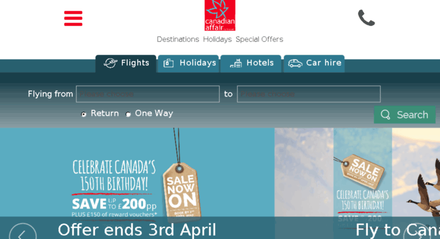Open the Destinations link
Screen dimensions: 440x239
[x=178, y=40]
